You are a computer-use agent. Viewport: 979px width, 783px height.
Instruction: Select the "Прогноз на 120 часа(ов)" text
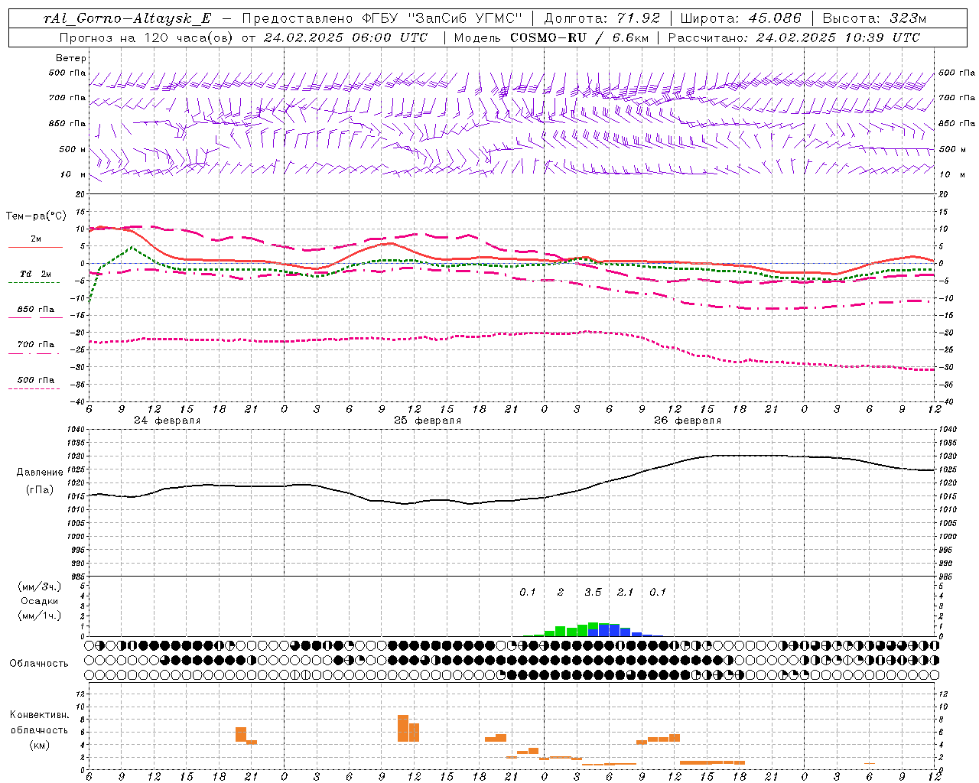pos(148,37)
